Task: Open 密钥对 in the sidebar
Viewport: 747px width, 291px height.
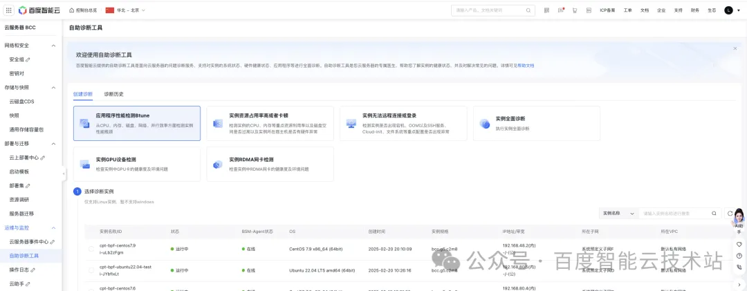Action: tap(17, 73)
